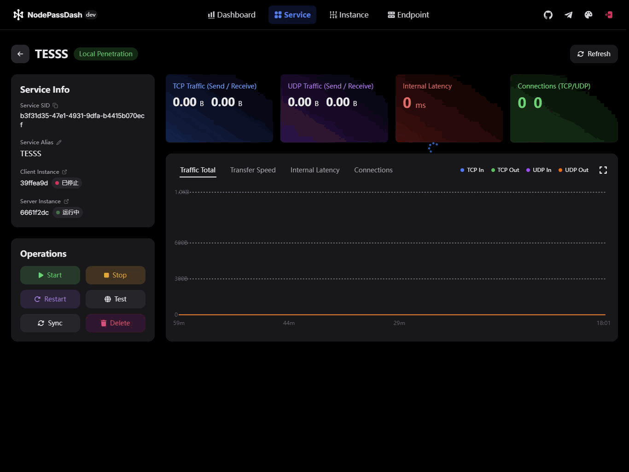Start the TESSS service
The image size is (629, 472).
click(50, 275)
